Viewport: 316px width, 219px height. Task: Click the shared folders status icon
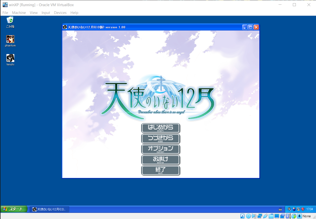coord(271,216)
